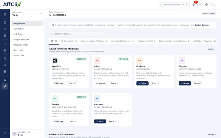This screenshot has height=138, width=221.
Task: Open Link Tester in the Tools menu
Action: 27,34
